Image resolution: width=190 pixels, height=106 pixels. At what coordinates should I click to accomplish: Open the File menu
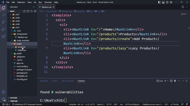click(8, 2)
